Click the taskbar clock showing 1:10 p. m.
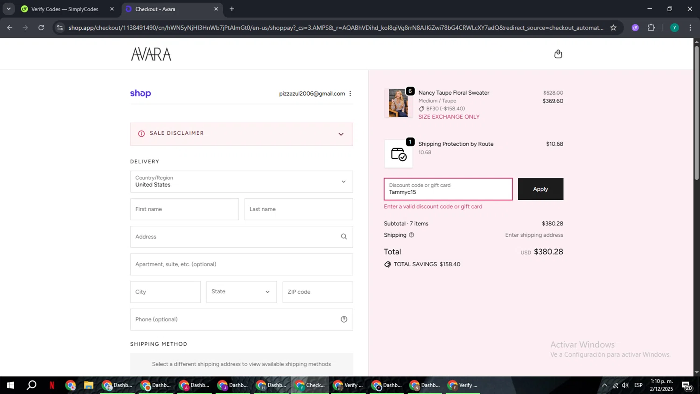This screenshot has width=700, height=394. pos(661,385)
